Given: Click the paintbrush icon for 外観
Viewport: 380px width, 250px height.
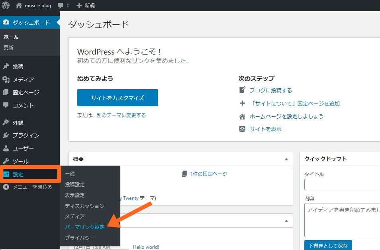Looking at the screenshot, I should click(x=6, y=122).
